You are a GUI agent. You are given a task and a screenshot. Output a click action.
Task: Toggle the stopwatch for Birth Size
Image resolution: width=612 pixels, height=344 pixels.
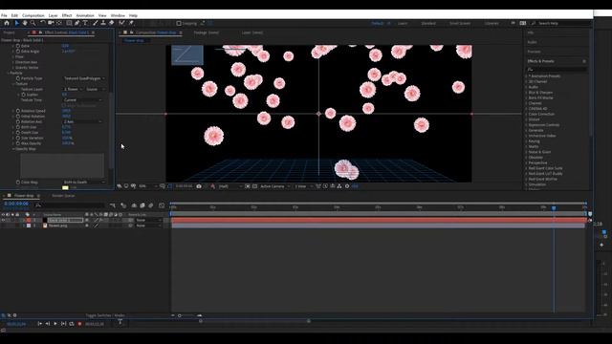(x=18, y=127)
